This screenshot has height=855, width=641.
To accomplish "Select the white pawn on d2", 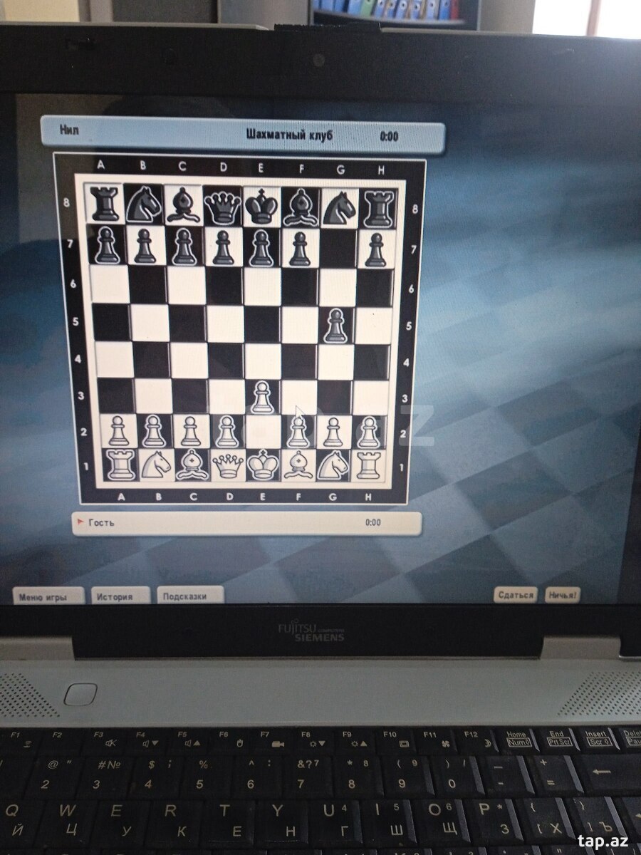I will tap(226, 432).
